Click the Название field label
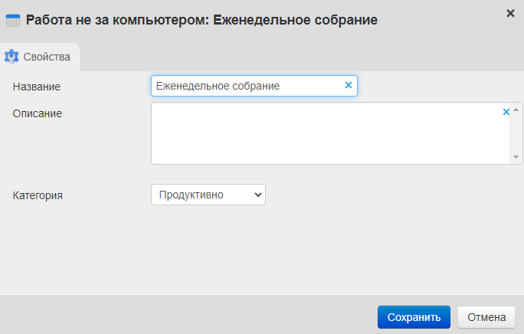Screen dimensions: 524x334 37,87
